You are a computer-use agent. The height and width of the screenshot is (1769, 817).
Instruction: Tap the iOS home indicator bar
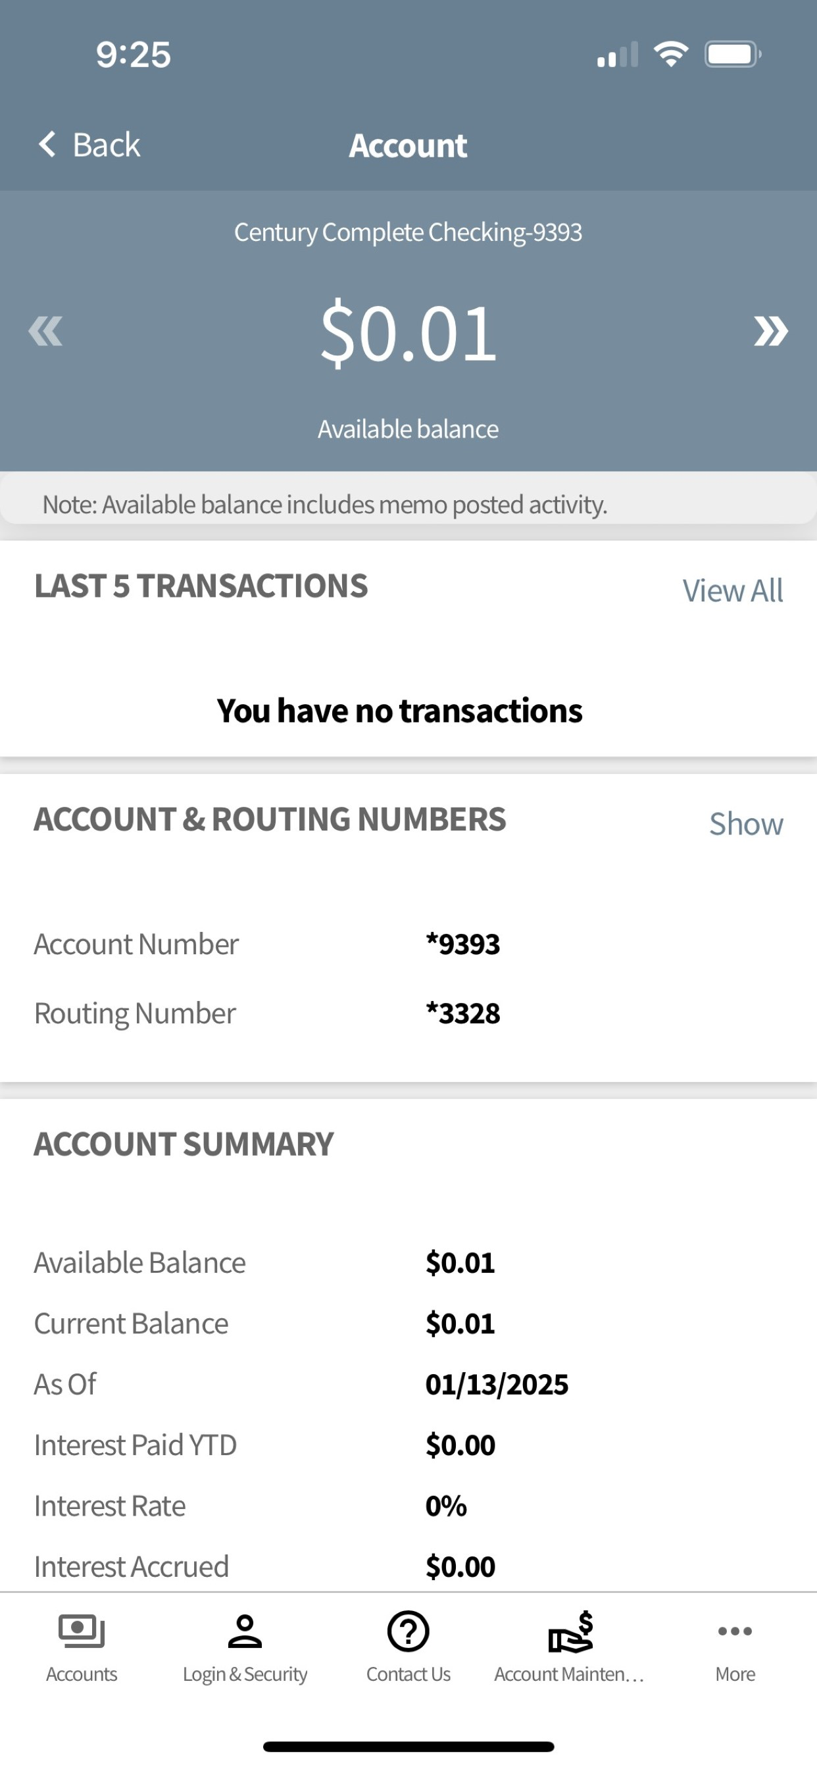point(408,1747)
